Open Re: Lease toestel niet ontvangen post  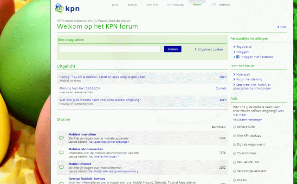(109, 142)
